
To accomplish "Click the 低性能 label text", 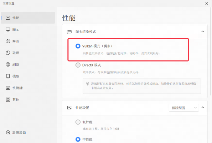I will pyautogui.click(x=87, y=122).
